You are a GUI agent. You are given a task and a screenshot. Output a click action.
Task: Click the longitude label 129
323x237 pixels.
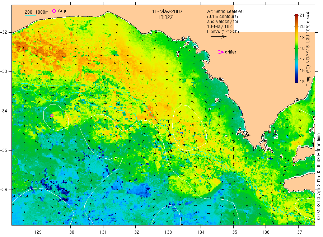[38, 232]
